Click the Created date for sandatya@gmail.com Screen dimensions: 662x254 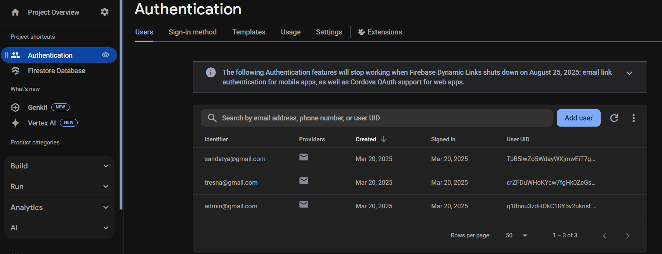point(374,159)
